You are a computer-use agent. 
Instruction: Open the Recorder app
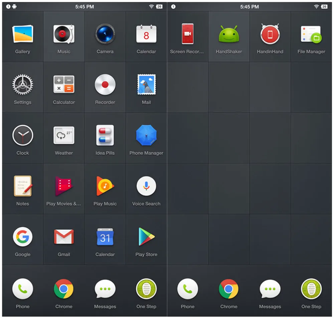tap(105, 85)
